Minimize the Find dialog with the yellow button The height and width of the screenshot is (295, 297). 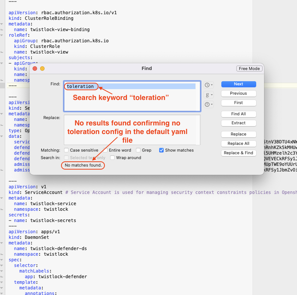click(x=42, y=69)
